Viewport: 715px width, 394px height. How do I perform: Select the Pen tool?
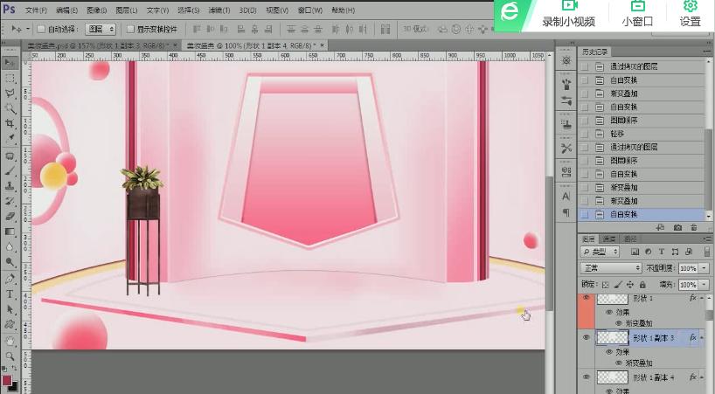click(10, 279)
